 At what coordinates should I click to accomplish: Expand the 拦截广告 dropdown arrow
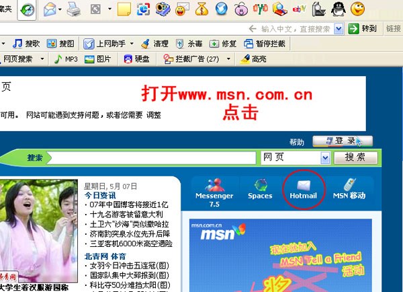[x=228, y=59]
